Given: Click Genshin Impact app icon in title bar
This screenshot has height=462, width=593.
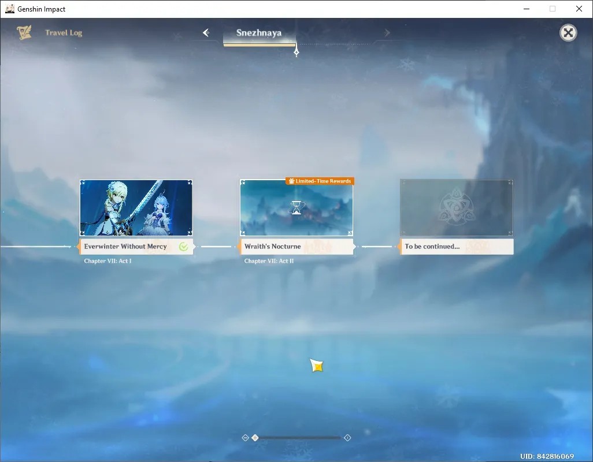Looking at the screenshot, I should point(9,9).
